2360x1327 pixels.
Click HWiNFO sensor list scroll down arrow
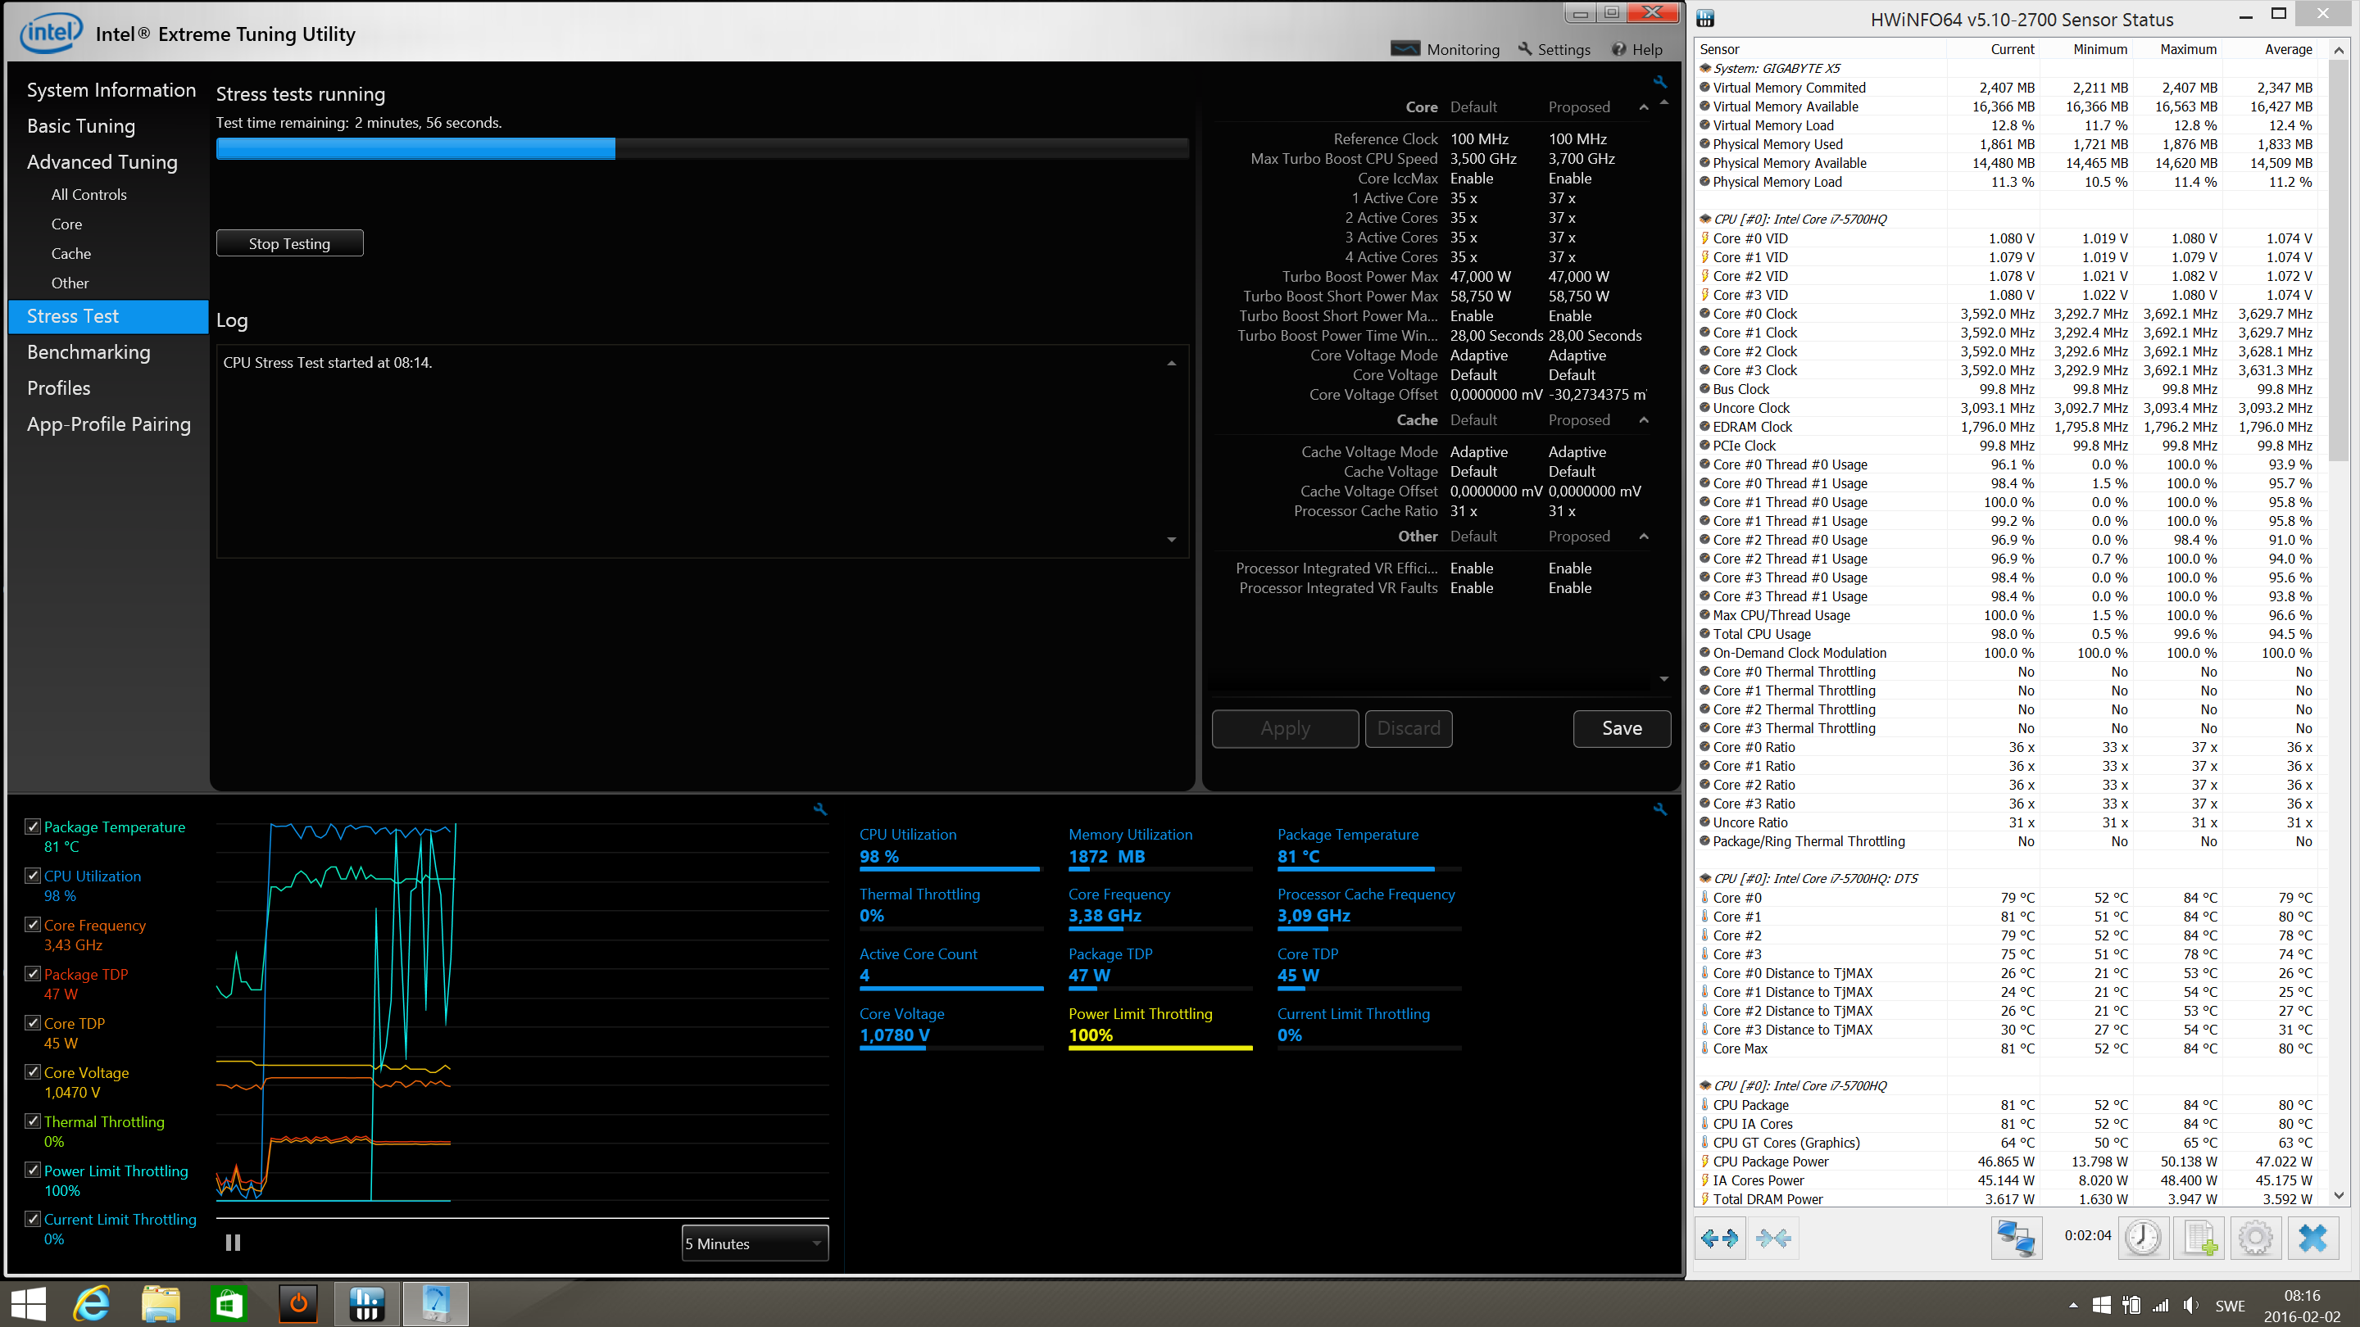2339,1195
